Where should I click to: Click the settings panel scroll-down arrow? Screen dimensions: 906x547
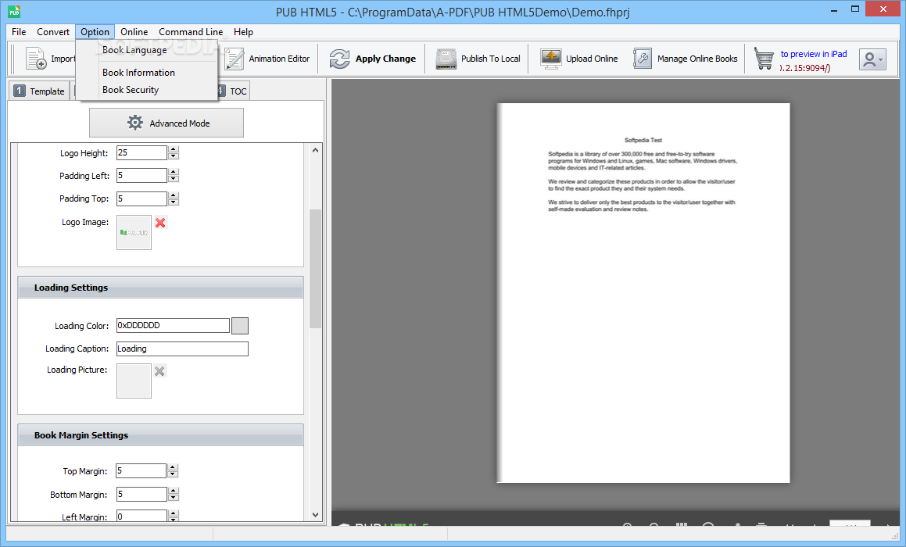(316, 515)
